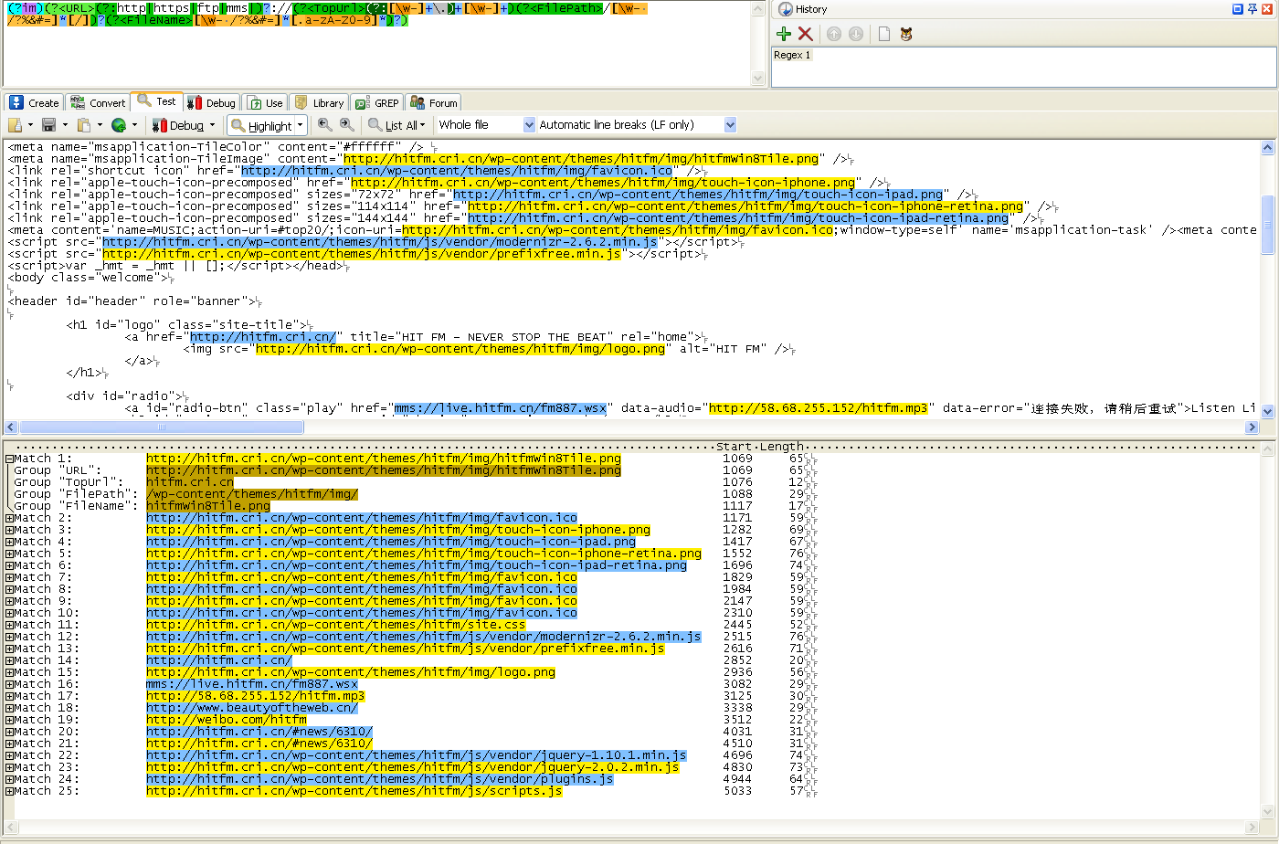Click Group "FilePath" value /wp-content/themes/hitfm/img/
Screen dimensions: 1279x844
252,494
